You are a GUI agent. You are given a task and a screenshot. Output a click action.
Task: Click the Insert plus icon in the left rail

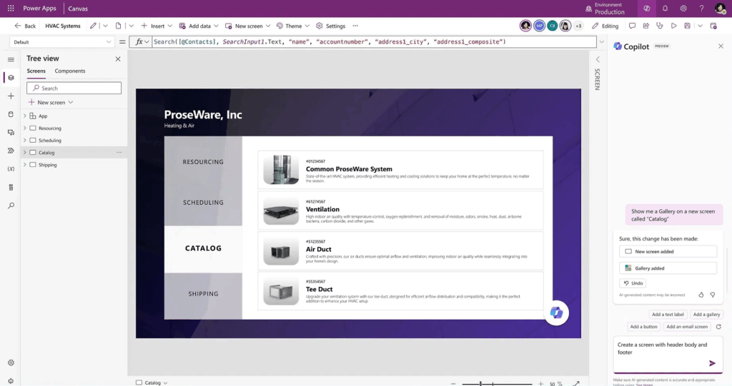[11, 96]
